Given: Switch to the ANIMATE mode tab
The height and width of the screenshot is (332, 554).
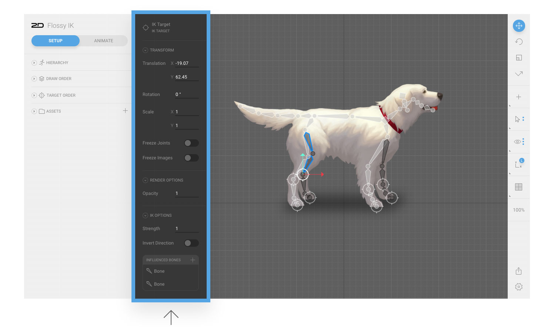Looking at the screenshot, I should [x=104, y=41].
